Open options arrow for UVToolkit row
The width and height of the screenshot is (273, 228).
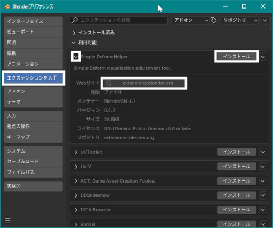[263, 152]
